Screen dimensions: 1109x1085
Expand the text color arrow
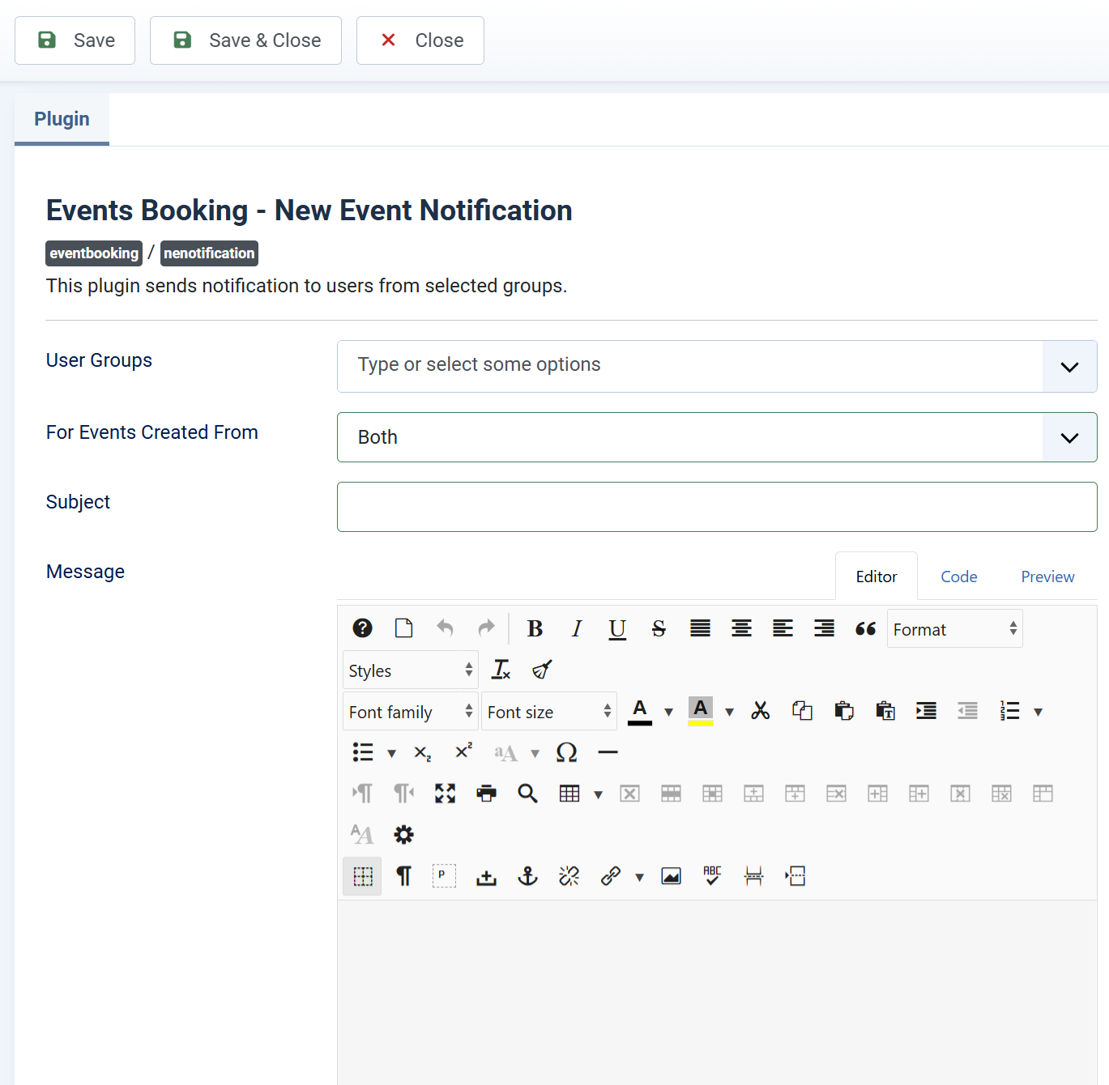coord(668,712)
